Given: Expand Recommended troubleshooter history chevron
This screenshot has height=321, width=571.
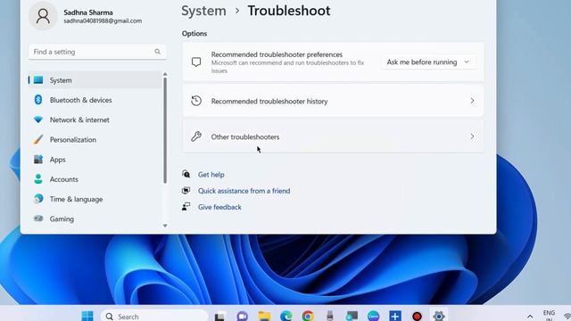Looking at the screenshot, I should pos(472,101).
